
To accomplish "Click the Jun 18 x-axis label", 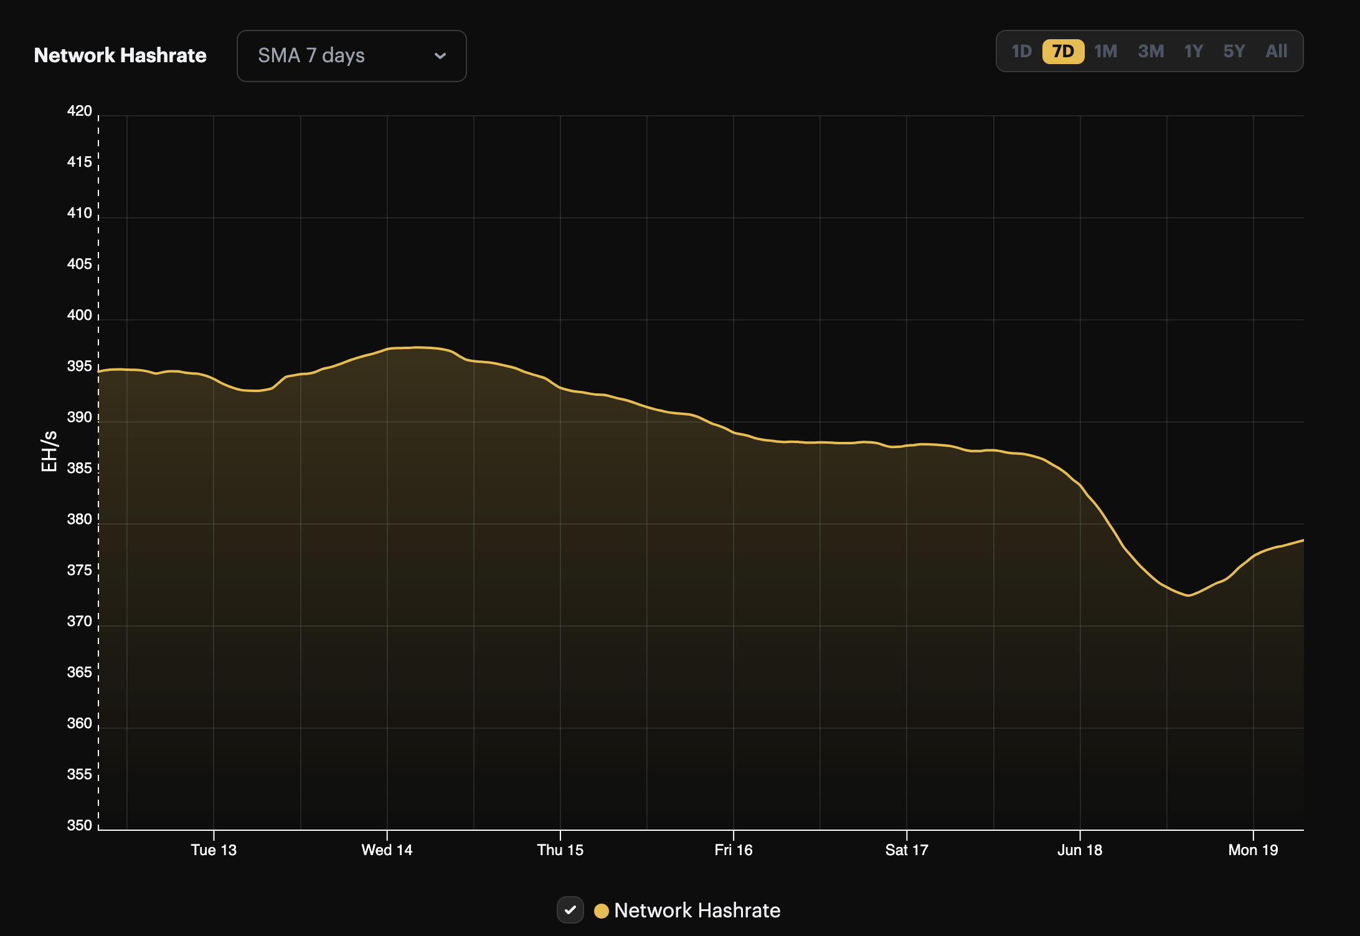I will point(1079,850).
